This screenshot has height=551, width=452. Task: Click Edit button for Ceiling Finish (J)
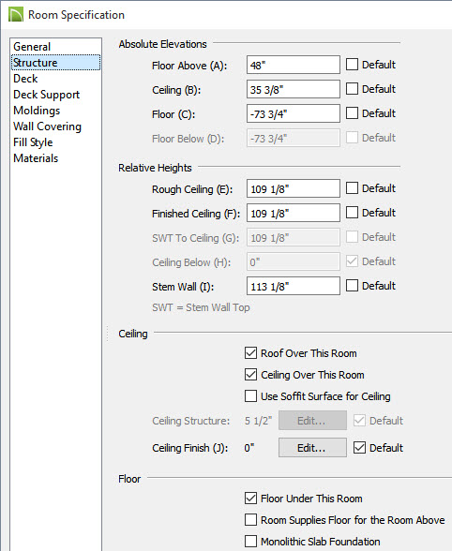coord(312,448)
